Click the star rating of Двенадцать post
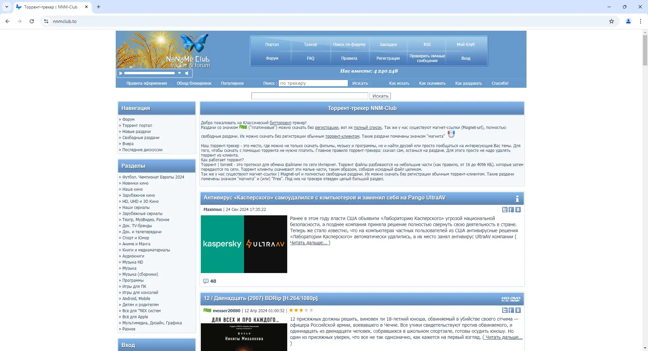 tap(301, 310)
